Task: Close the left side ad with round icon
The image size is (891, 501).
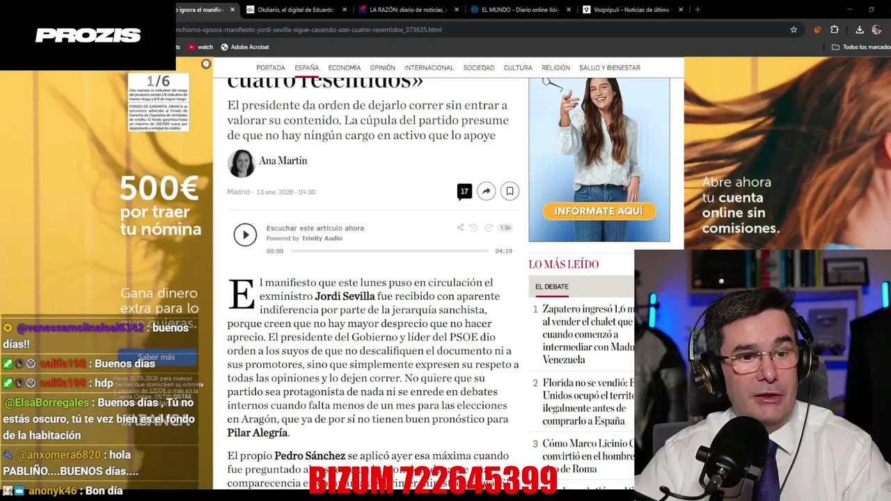Action: pyautogui.click(x=206, y=64)
